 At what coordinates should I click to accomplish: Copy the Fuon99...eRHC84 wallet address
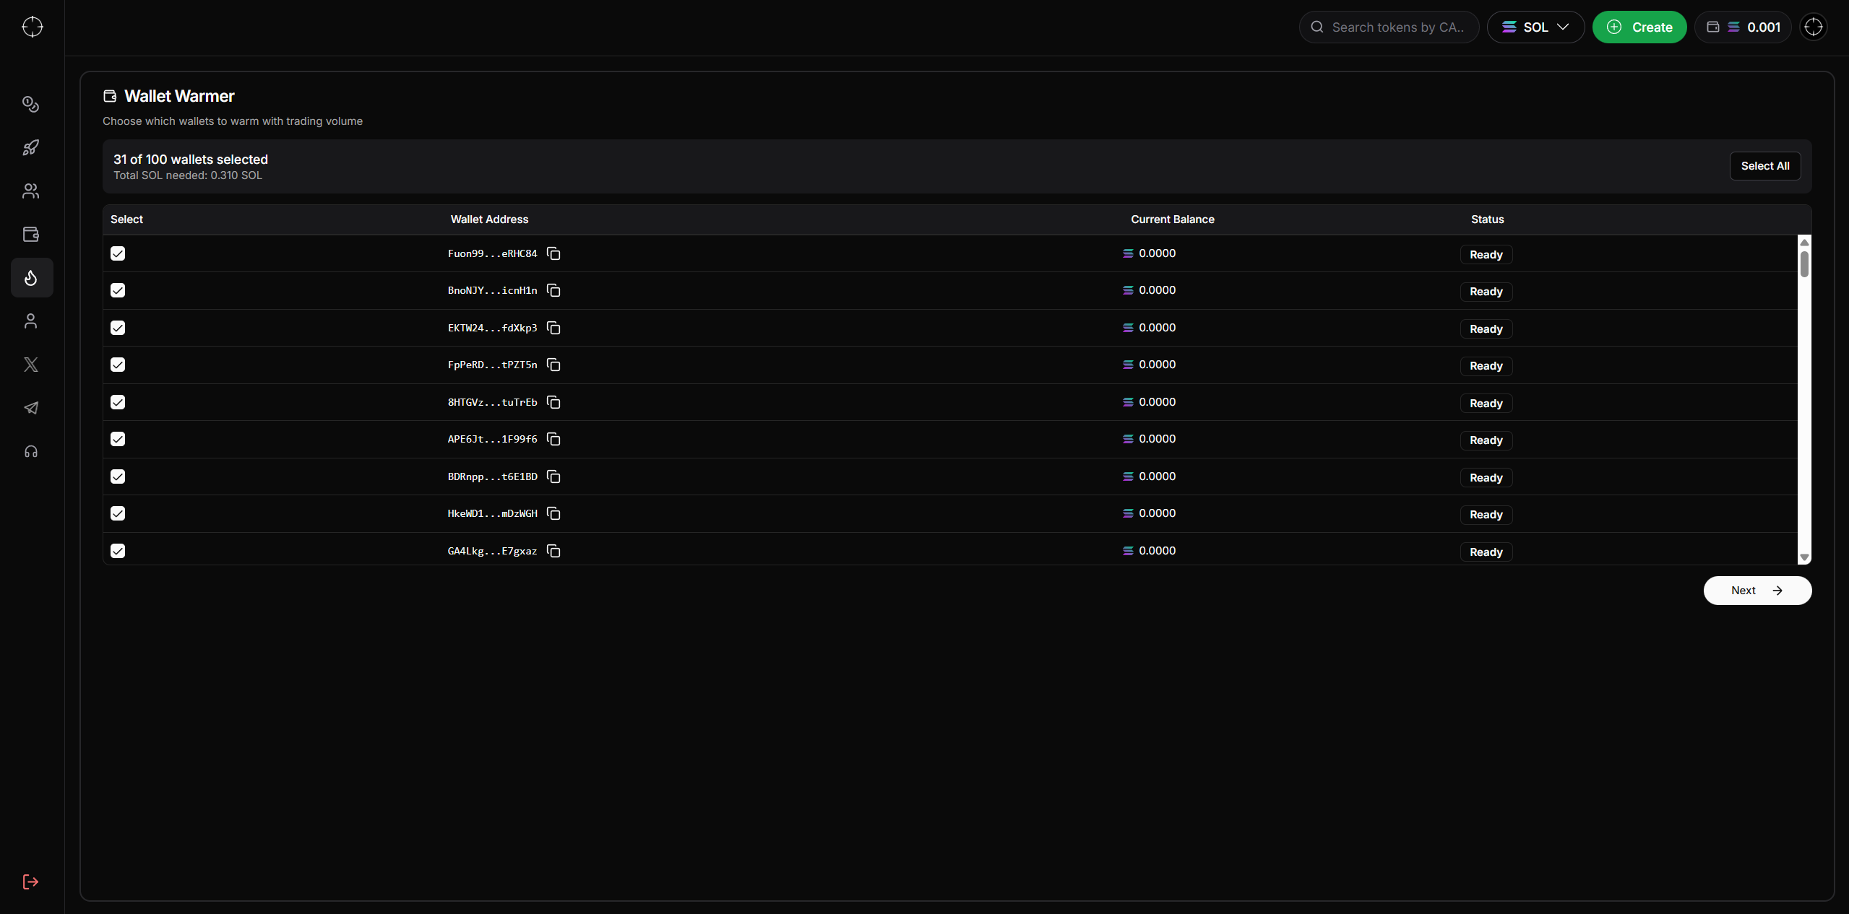click(553, 253)
